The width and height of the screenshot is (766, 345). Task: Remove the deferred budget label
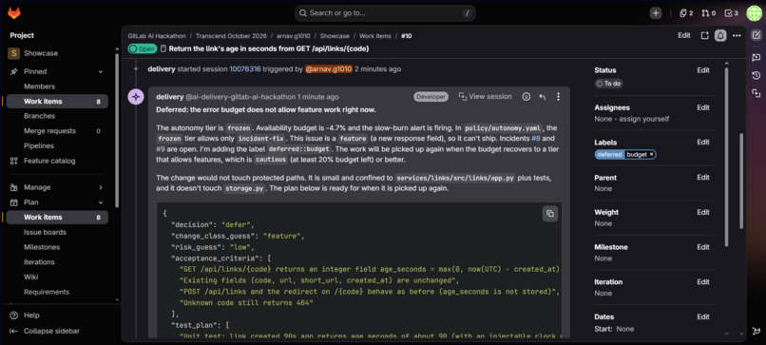pos(651,154)
